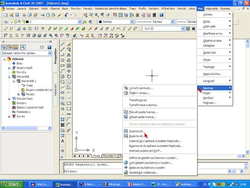Select the Ellipse draw tool

click(62, 93)
